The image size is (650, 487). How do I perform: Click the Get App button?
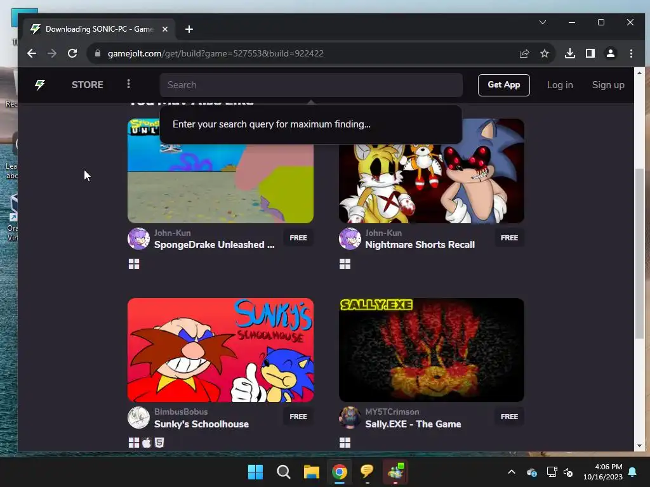click(503, 85)
